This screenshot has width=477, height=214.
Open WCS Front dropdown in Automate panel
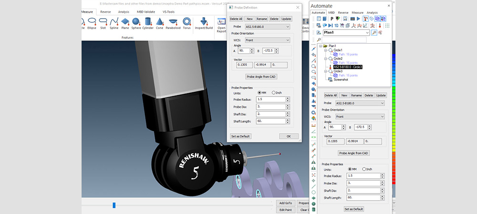pos(360,117)
